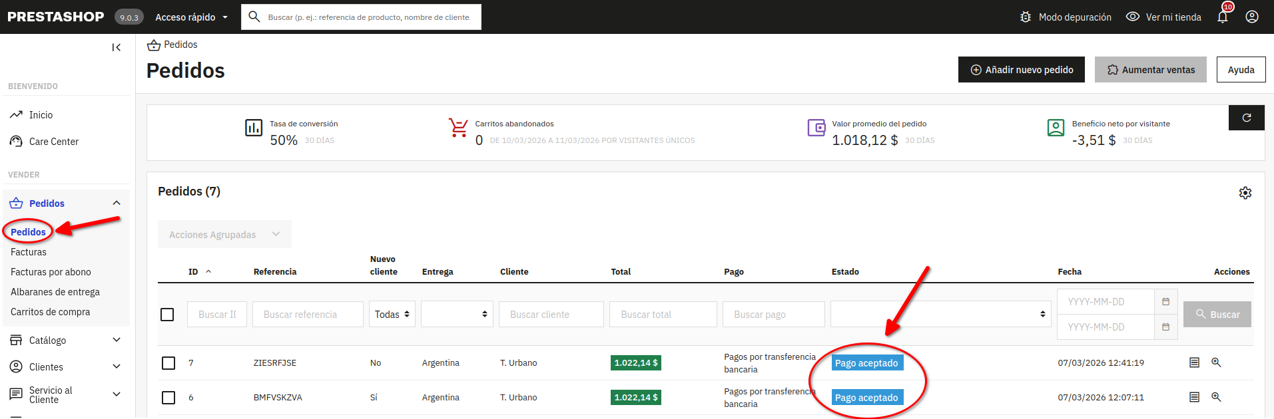Open the table settings gear icon
This screenshot has width=1274, height=419.
pyautogui.click(x=1245, y=193)
